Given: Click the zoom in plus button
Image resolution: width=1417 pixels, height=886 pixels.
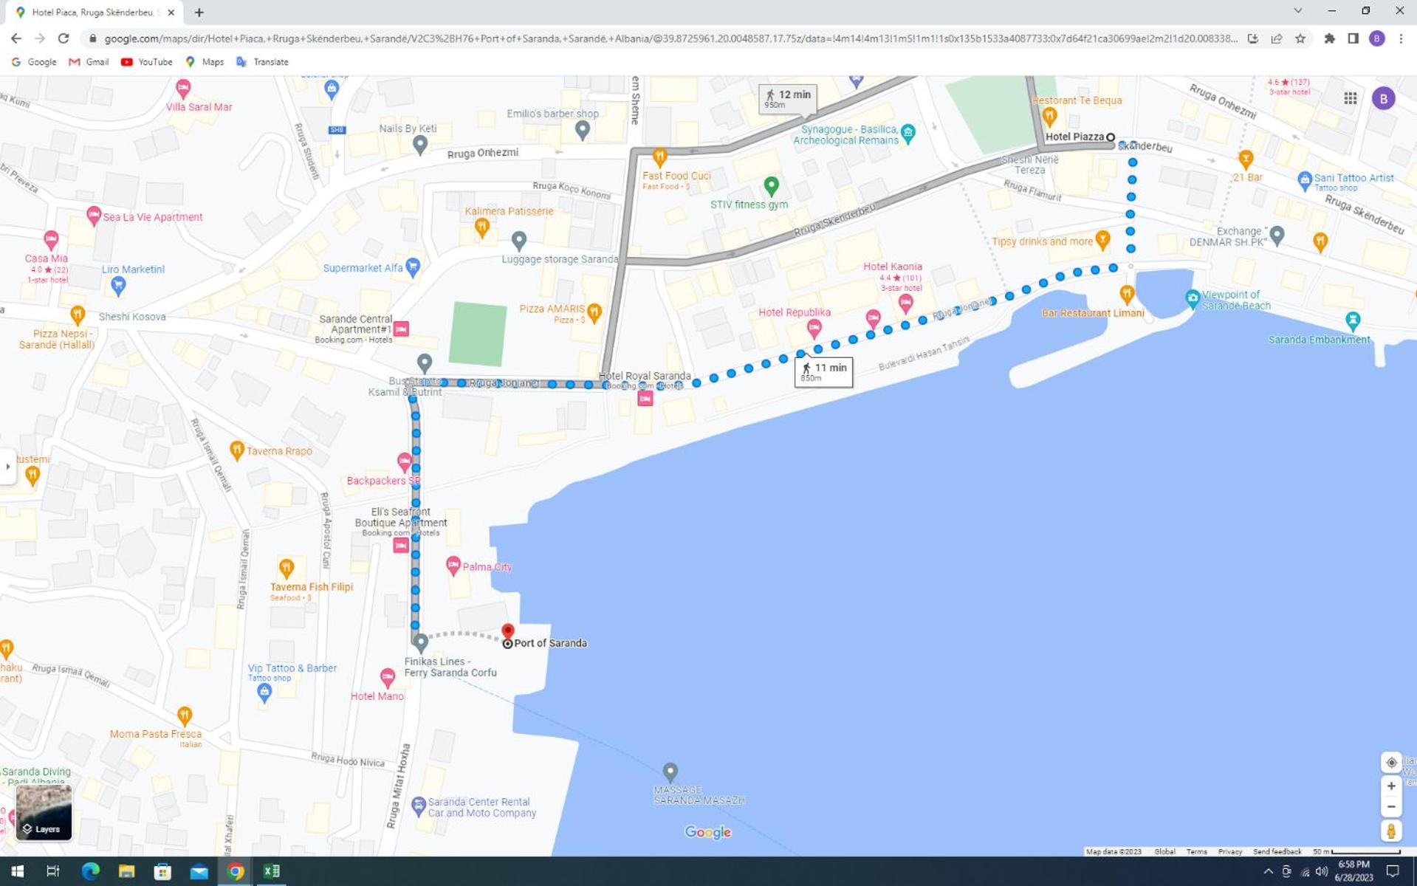Looking at the screenshot, I should [1390, 786].
